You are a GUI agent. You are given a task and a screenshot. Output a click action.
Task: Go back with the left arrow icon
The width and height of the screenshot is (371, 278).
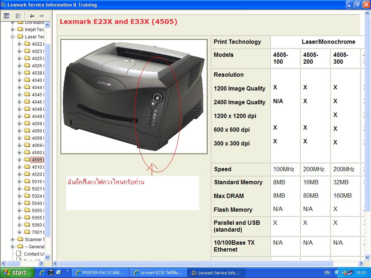(32, 16)
